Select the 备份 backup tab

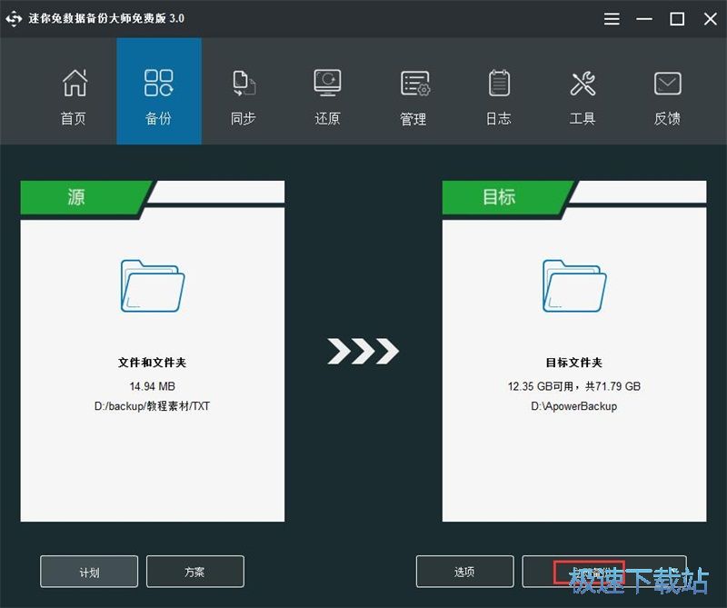click(x=159, y=92)
